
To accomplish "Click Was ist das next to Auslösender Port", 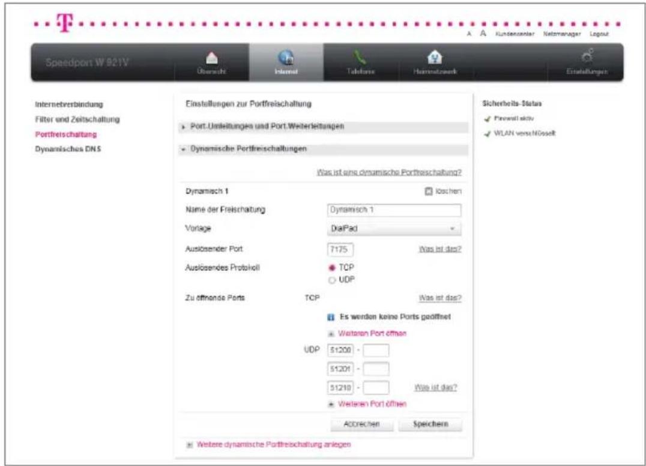I will (440, 249).
